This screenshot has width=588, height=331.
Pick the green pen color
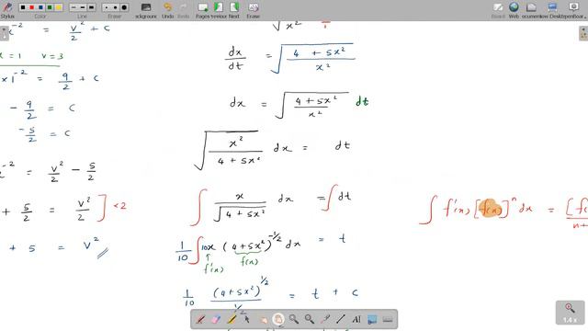click(50, 7)
